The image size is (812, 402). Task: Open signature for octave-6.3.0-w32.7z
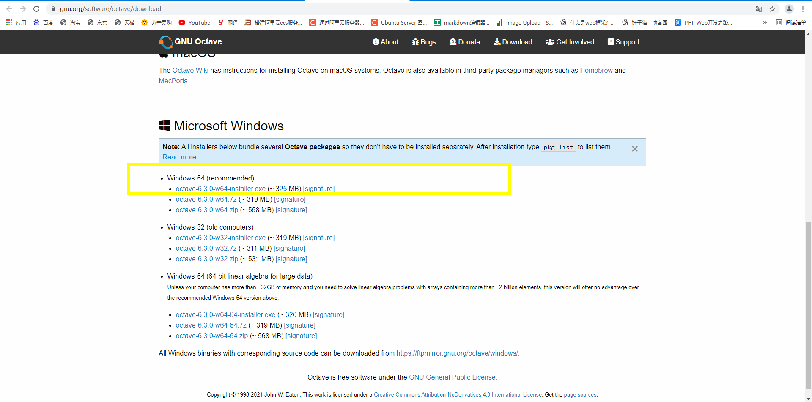pyautogui.click(x=289, y=248)
